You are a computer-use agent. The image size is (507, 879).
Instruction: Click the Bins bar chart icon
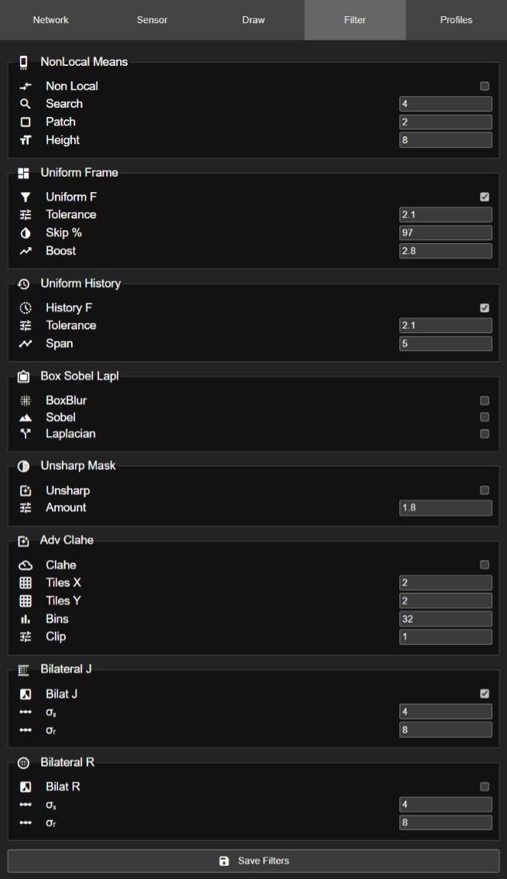pos(24,619)
